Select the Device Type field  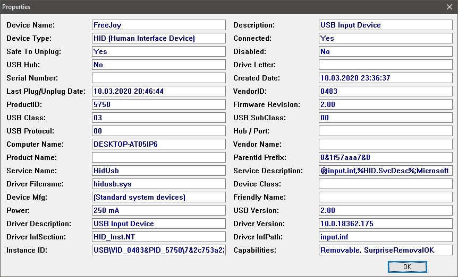pyautogui.click(x=159, y=38)
